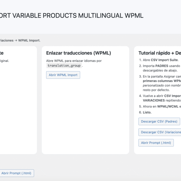
Task: Open Abrir Prompt (.html) in tutorial card
Action: (x=156, y=143)
